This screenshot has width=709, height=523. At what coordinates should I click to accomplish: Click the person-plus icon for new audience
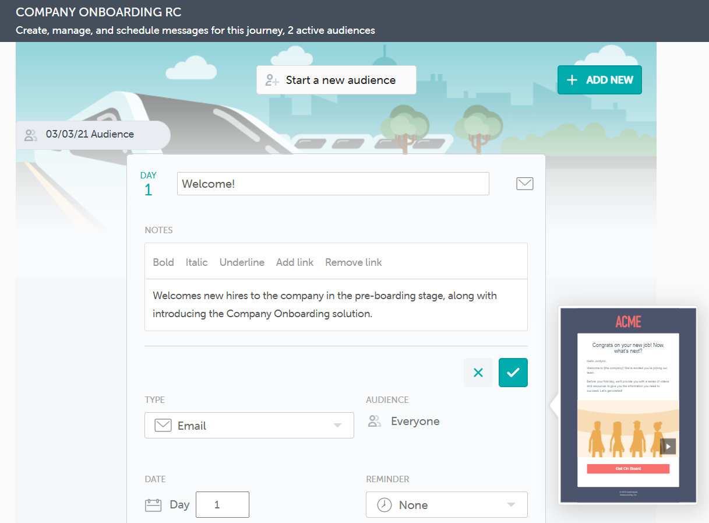pos(272,80)
